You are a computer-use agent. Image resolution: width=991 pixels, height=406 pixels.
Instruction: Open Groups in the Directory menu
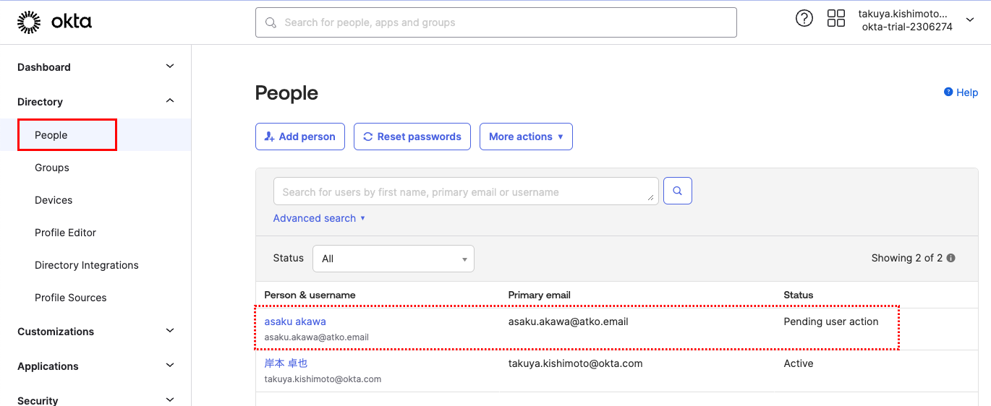click(x=52, y=168)
